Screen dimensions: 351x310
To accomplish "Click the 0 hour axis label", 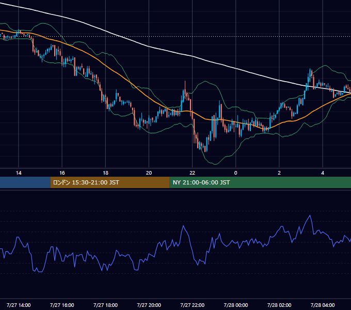I will 236,173.
